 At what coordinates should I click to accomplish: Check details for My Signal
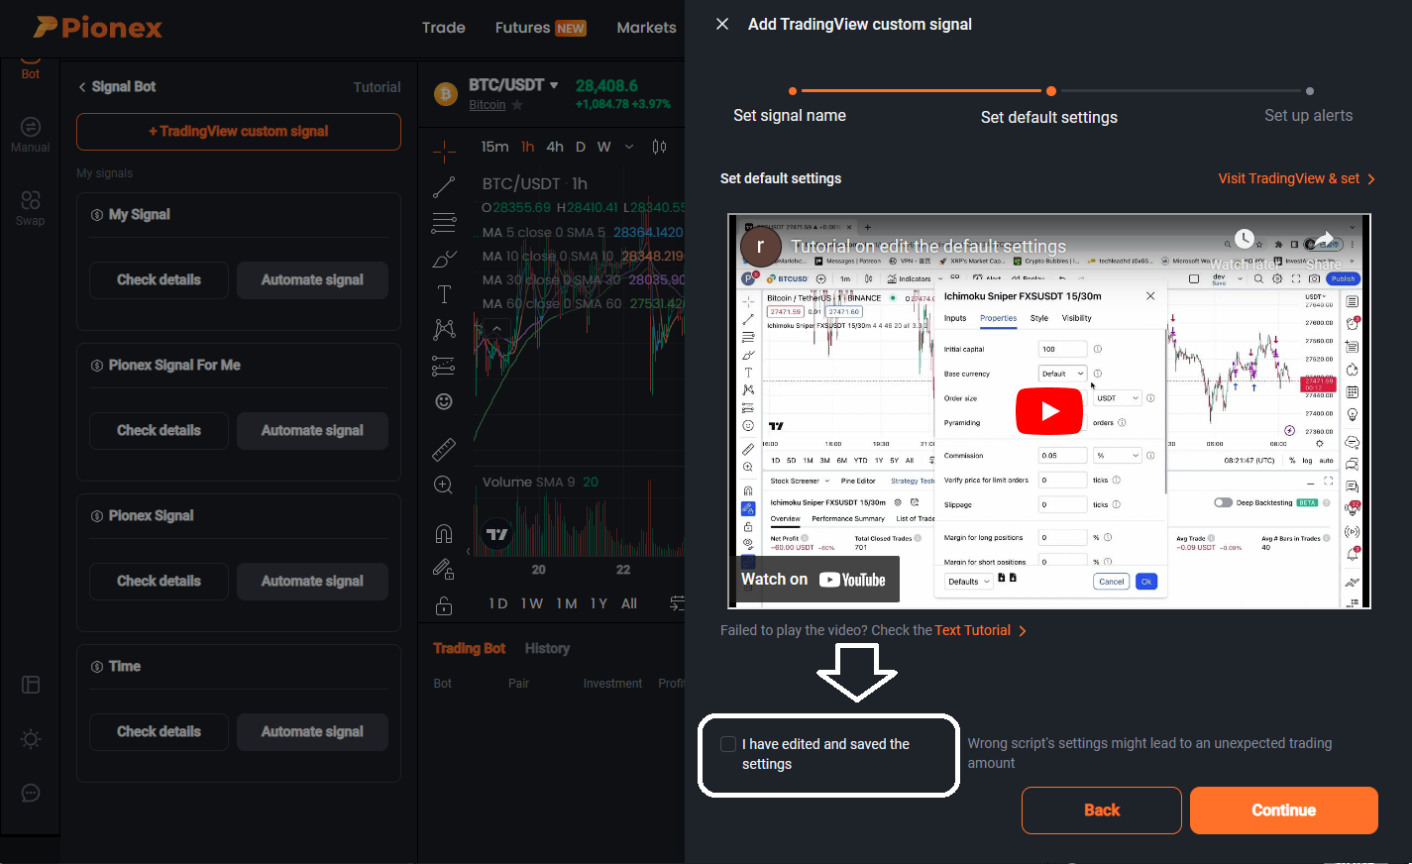(159, 279)
